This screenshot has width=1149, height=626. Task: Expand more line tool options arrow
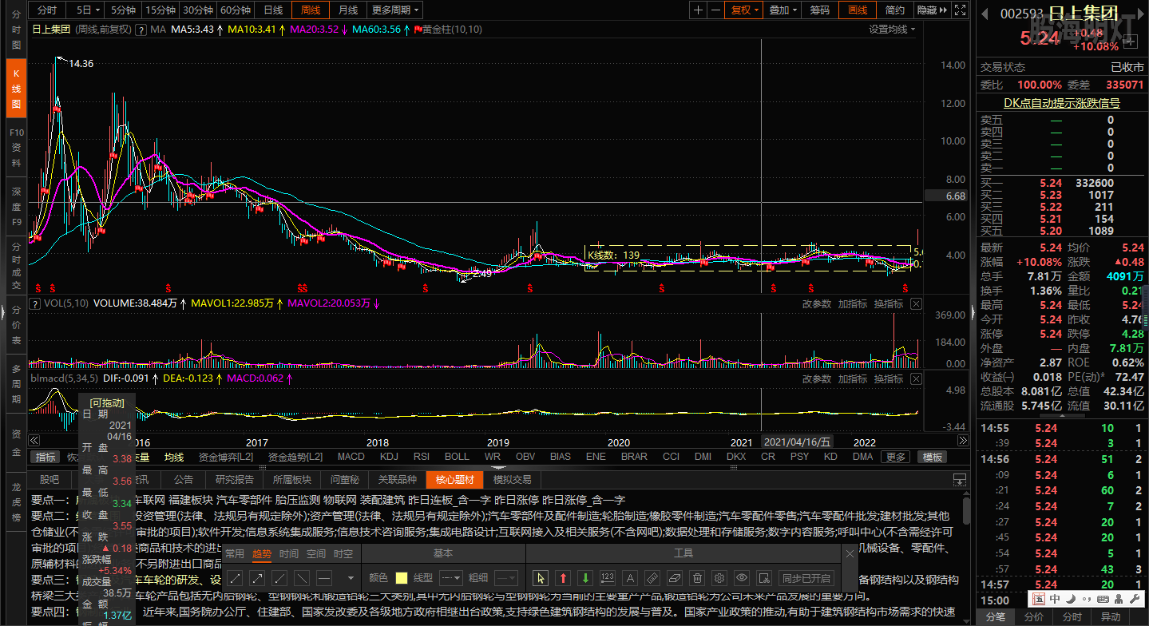click(350, 578)
